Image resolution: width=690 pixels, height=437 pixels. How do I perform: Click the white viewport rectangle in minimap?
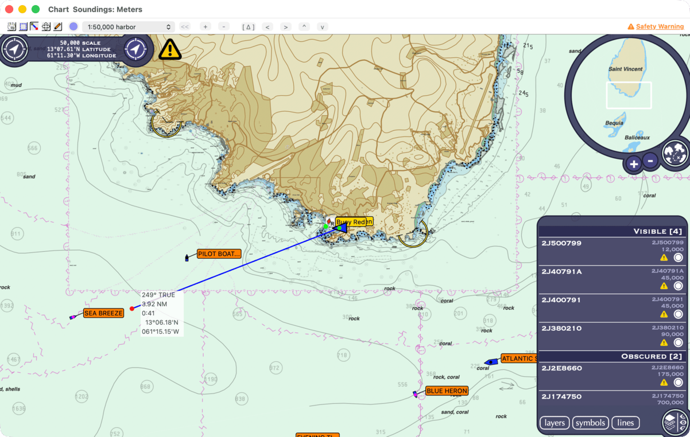629,95
